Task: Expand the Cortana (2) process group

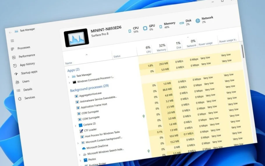Action: pyautogui.click(x=75, y=126)
